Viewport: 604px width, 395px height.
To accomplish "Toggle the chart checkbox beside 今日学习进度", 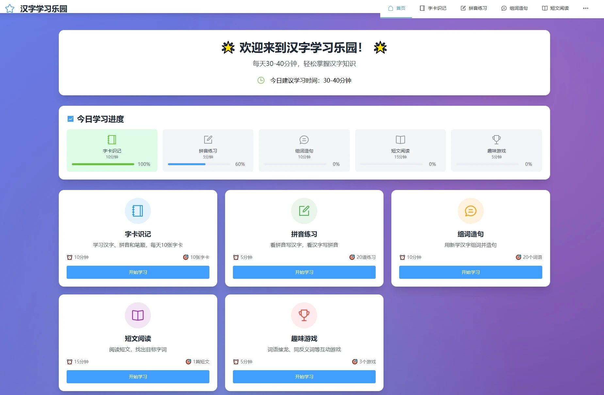I will pyautogui.click(x=70, y=119).
